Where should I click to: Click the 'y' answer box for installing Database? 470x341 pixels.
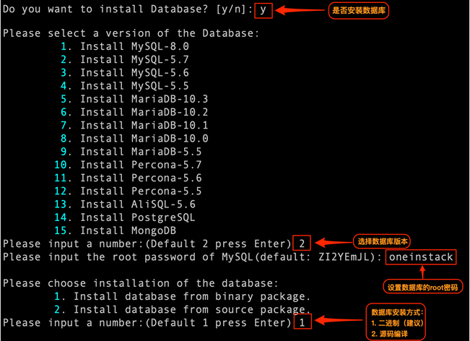[264, 11]
